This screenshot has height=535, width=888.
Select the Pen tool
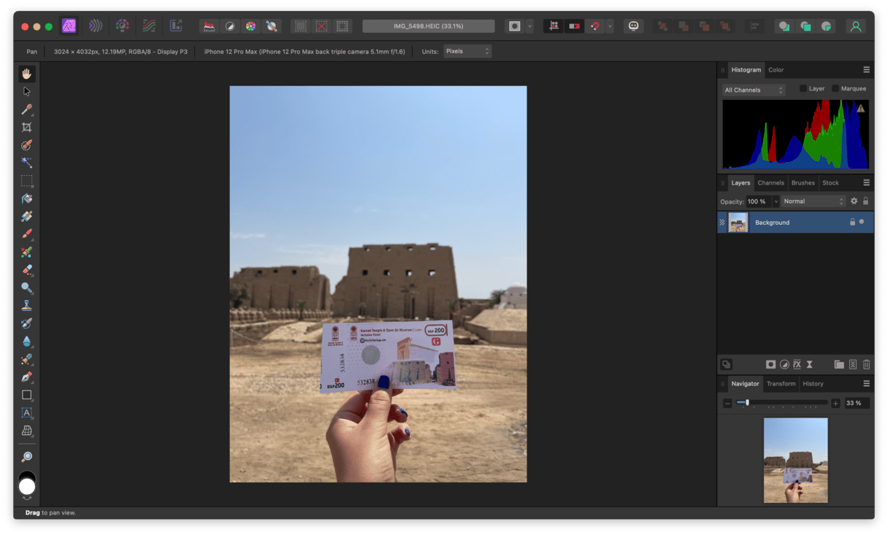tap(27, 377)
